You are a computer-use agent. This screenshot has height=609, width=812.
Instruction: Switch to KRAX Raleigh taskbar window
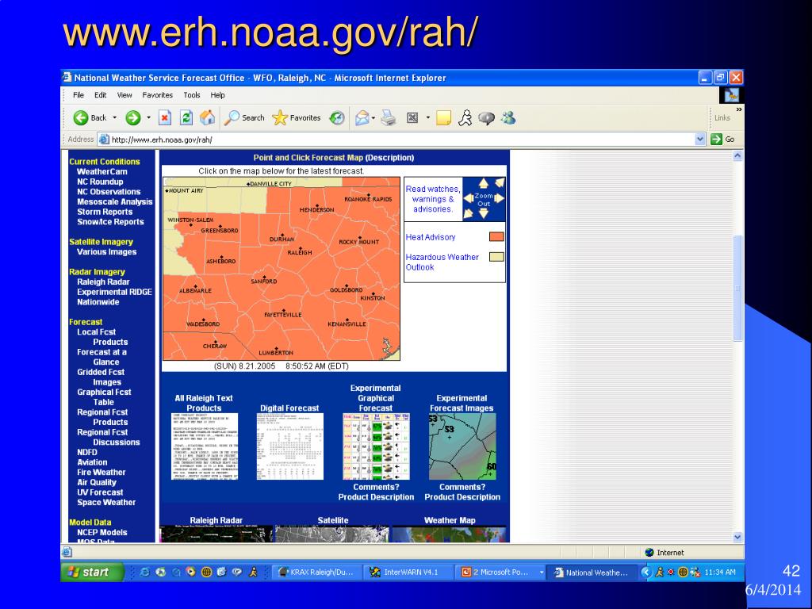[x=316, y=573]
